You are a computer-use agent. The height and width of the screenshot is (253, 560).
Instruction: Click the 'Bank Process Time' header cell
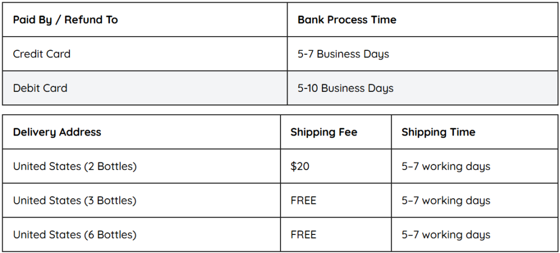[423, 20]
